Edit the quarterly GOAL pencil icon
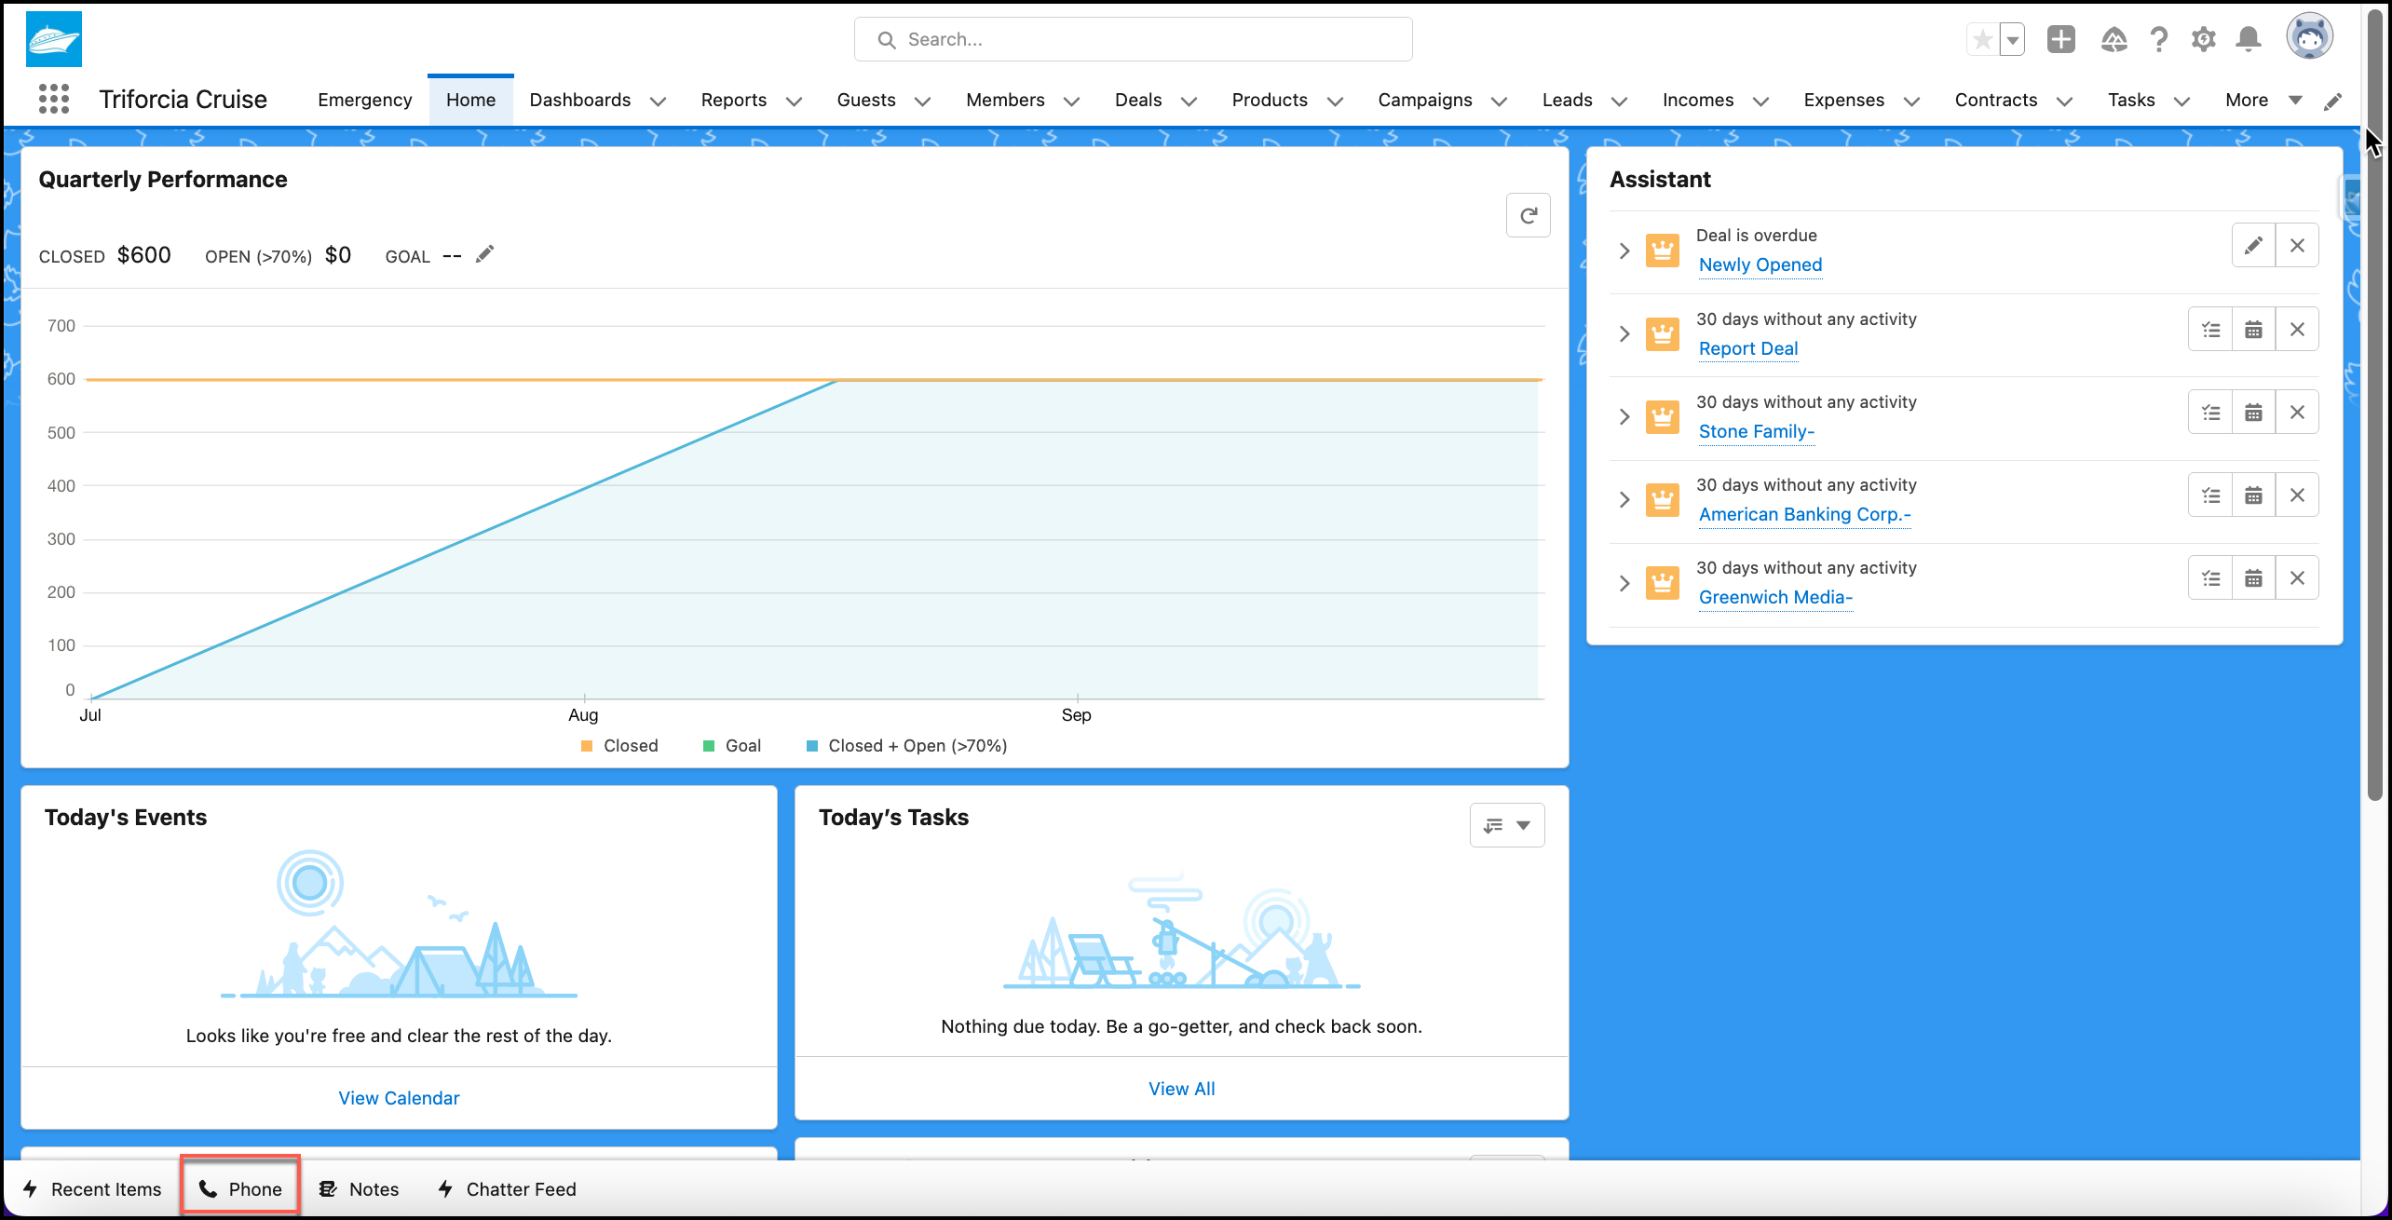 pos(484,254)
